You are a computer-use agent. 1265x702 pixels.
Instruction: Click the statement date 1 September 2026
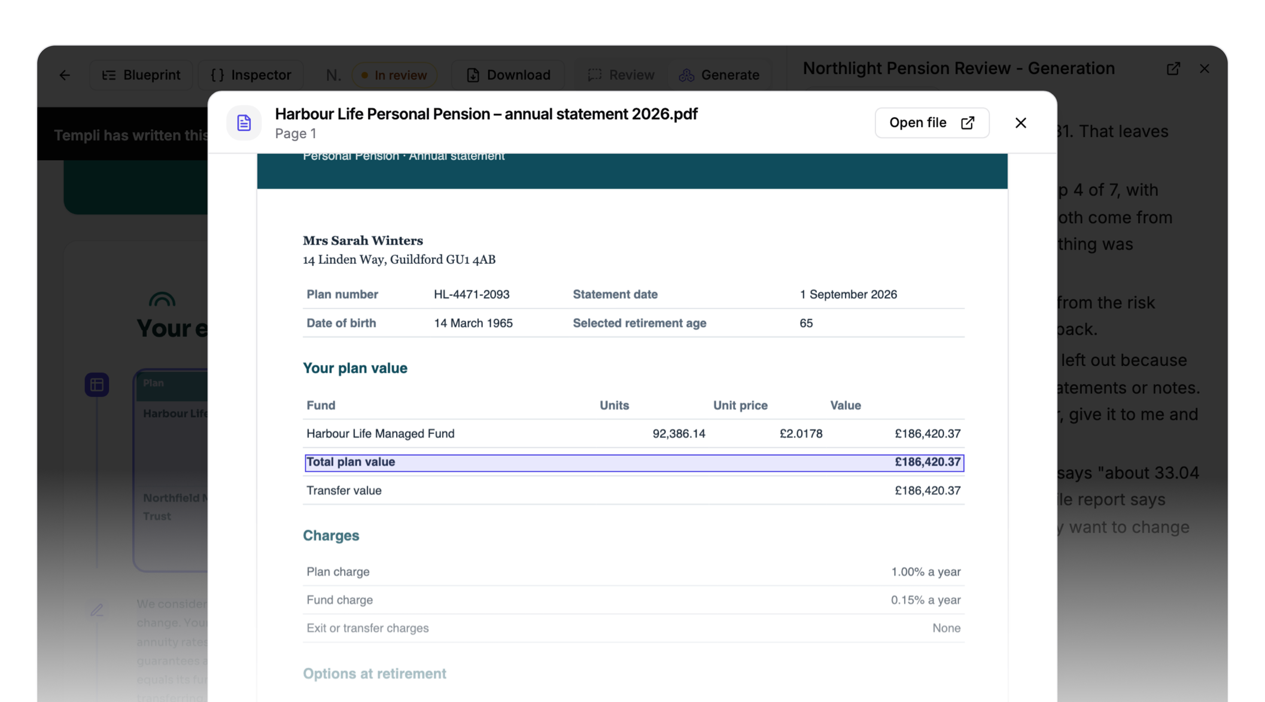[848, 295]
